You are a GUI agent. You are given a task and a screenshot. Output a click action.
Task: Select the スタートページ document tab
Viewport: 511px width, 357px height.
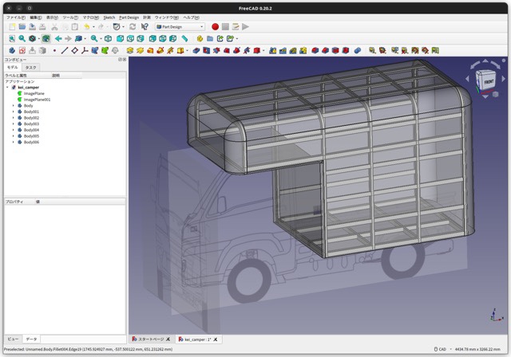click(x=150, y=339)
